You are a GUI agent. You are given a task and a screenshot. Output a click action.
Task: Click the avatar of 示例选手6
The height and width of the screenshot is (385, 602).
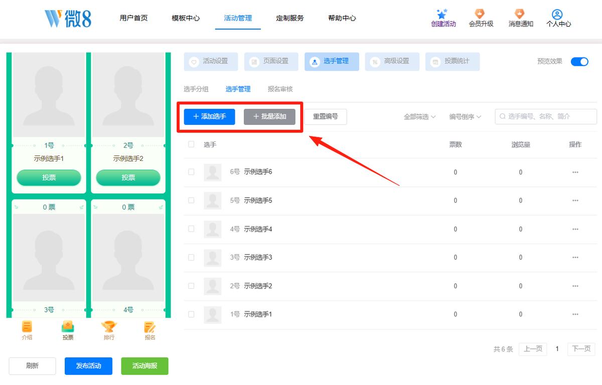click(x=213, y=172)
